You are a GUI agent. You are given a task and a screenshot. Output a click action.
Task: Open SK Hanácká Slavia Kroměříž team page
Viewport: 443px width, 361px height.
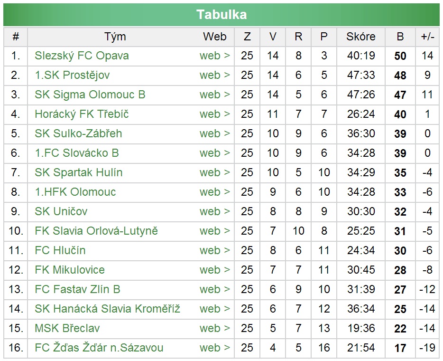(107, 309)
